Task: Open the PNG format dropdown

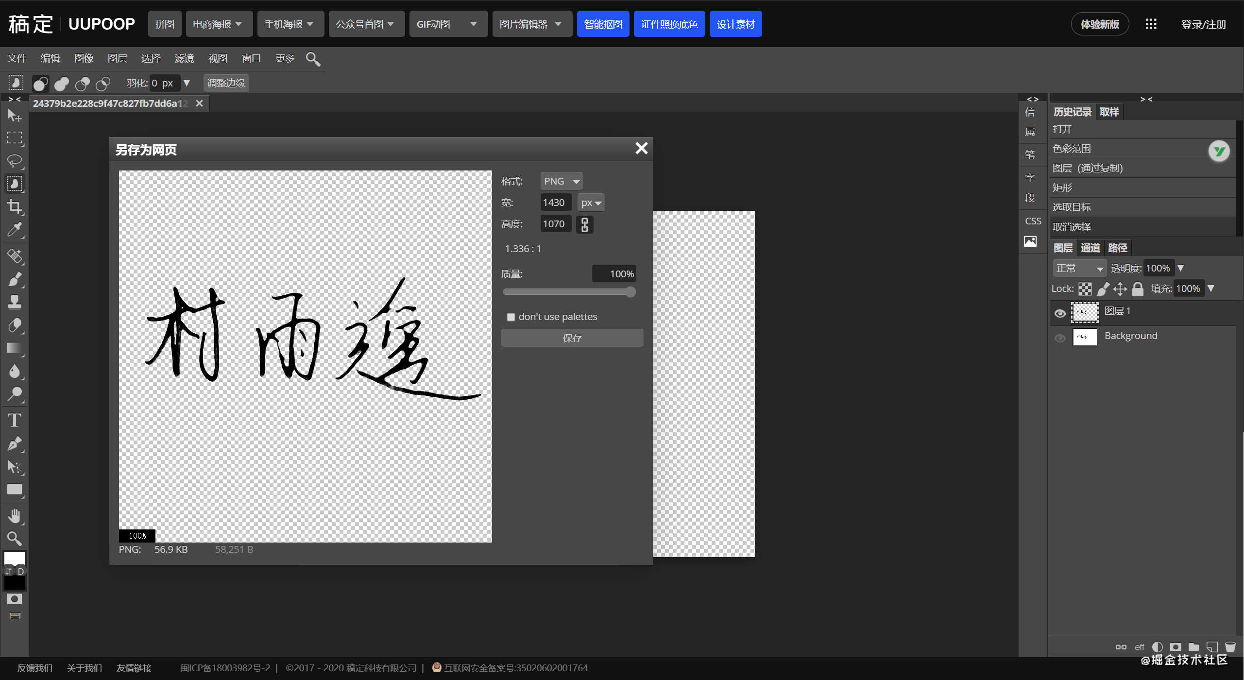Action: coord(561,181)
